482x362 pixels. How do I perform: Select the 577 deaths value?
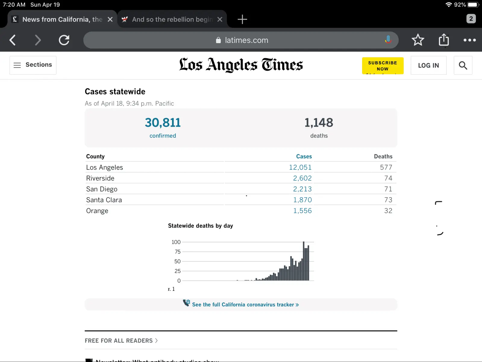pos(386,167)
